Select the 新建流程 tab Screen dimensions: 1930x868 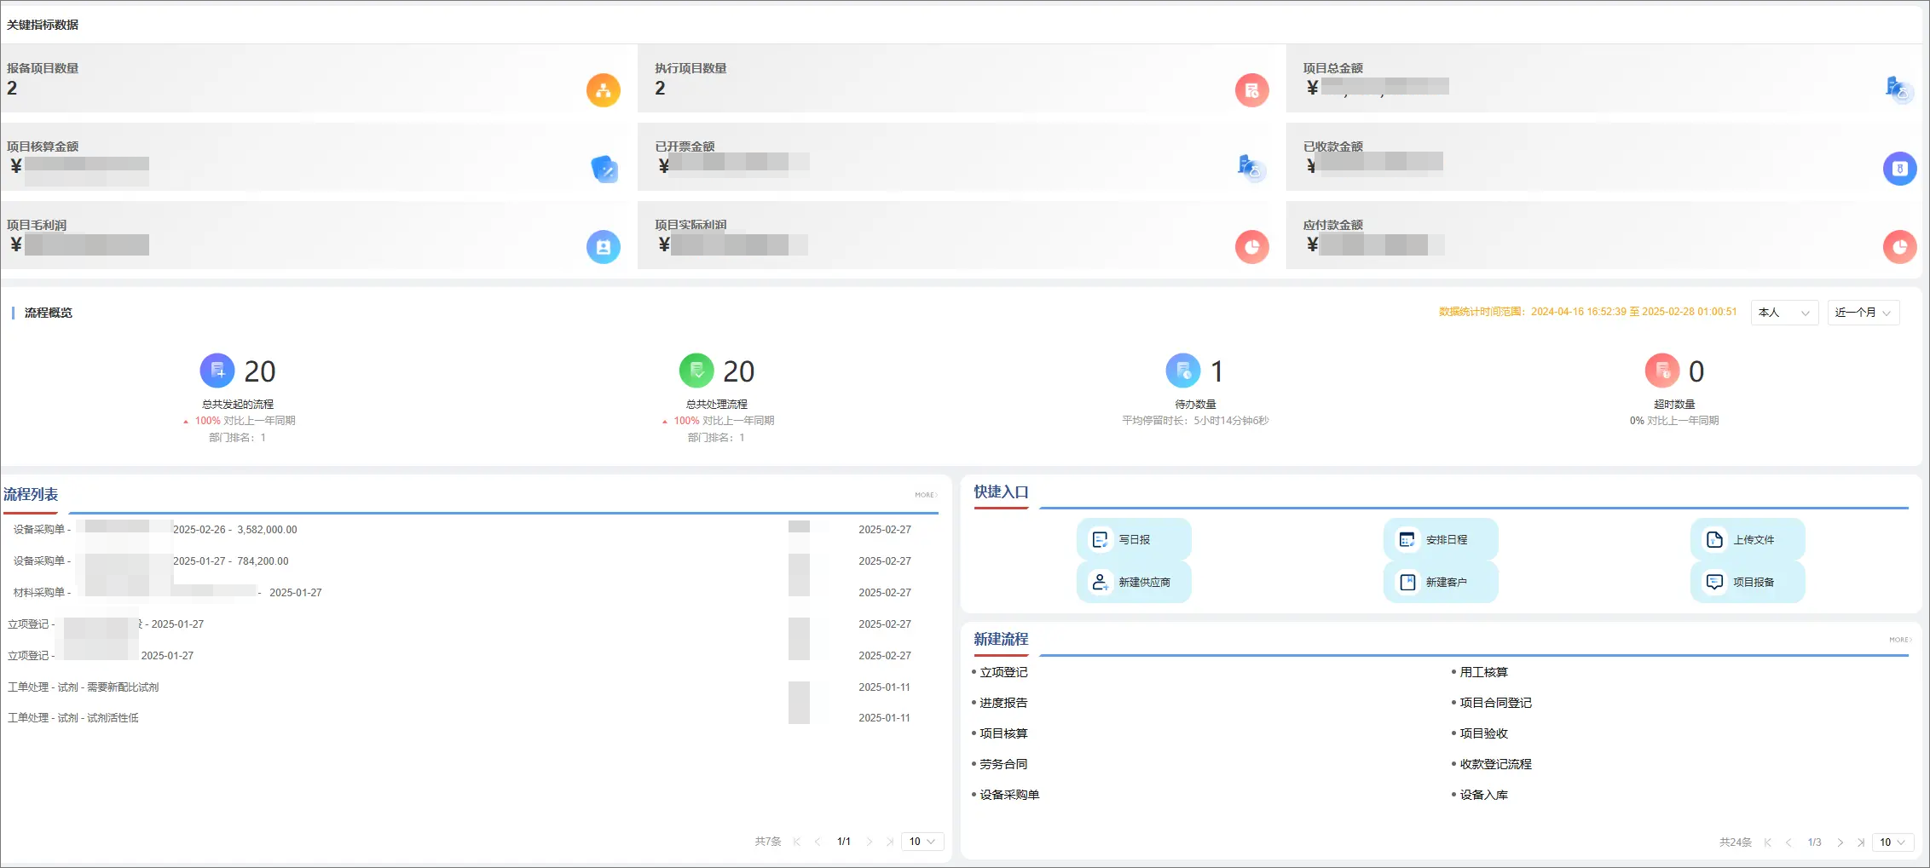pos(1001,639)
